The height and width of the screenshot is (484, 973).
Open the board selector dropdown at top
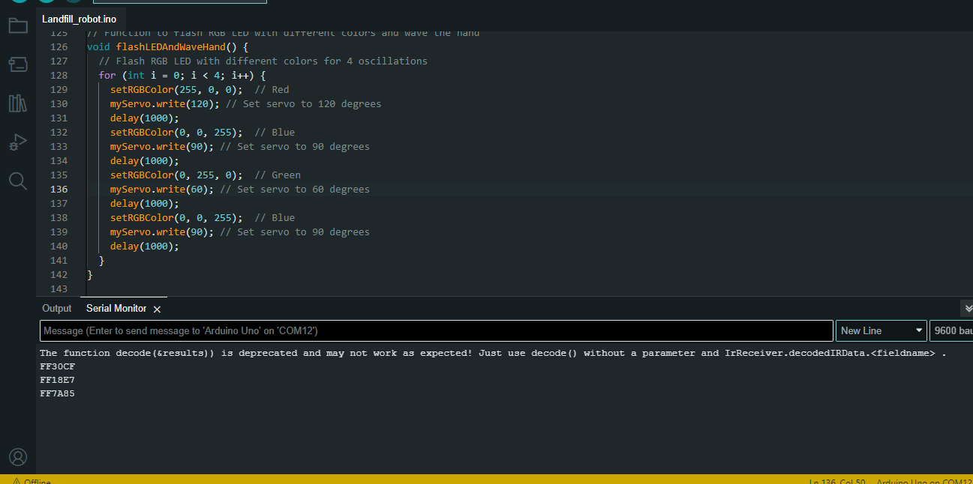tap(180, 2)
